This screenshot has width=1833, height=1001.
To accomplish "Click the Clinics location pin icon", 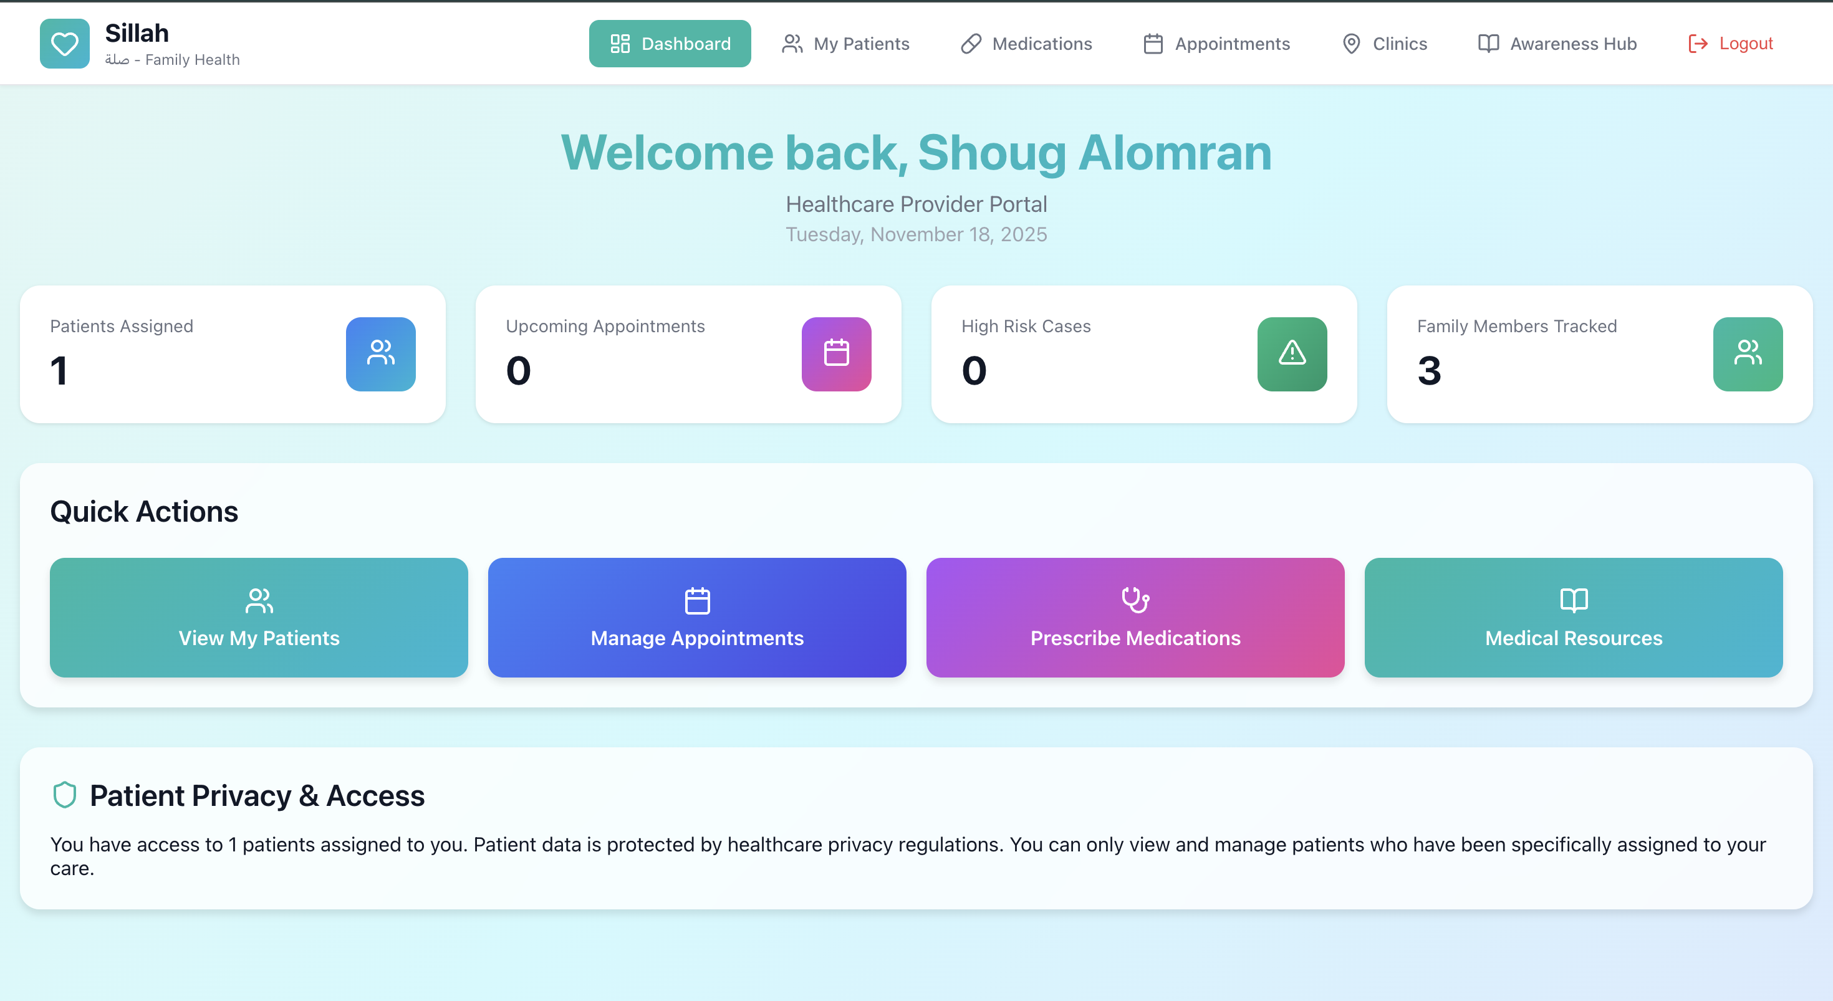I will (1350, 44).
